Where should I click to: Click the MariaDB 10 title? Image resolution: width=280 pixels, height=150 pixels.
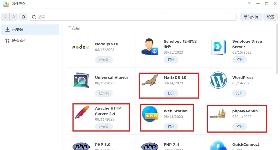pyautogui.click(x=175, y=77)
